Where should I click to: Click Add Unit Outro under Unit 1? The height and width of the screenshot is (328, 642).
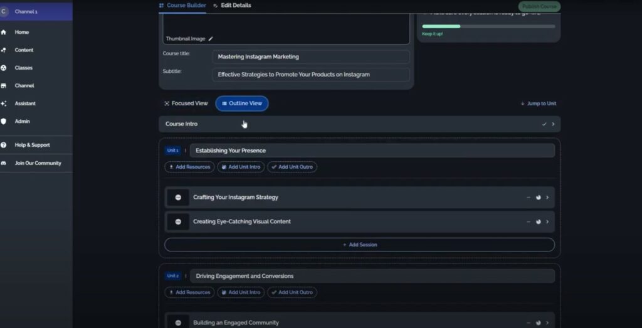click(292, 167)
